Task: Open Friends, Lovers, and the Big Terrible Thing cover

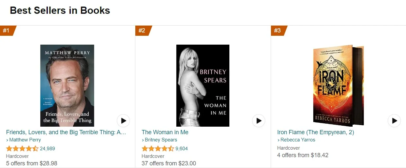Action: pyautogui.click(x=67, y=86)
